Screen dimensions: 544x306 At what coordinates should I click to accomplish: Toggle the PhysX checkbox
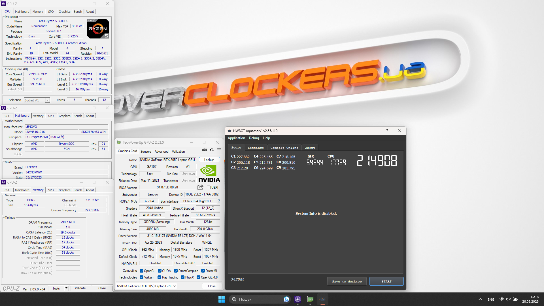(x=182, y=277)
